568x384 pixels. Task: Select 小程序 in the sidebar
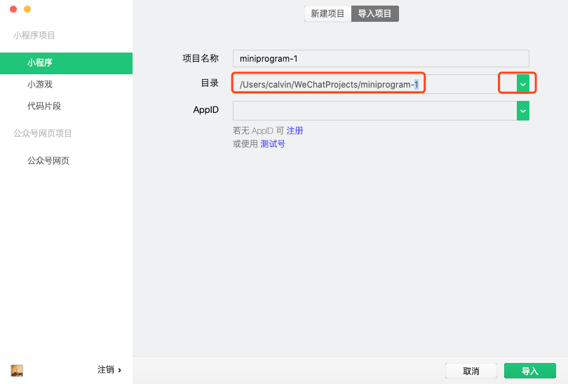(67, 63)
